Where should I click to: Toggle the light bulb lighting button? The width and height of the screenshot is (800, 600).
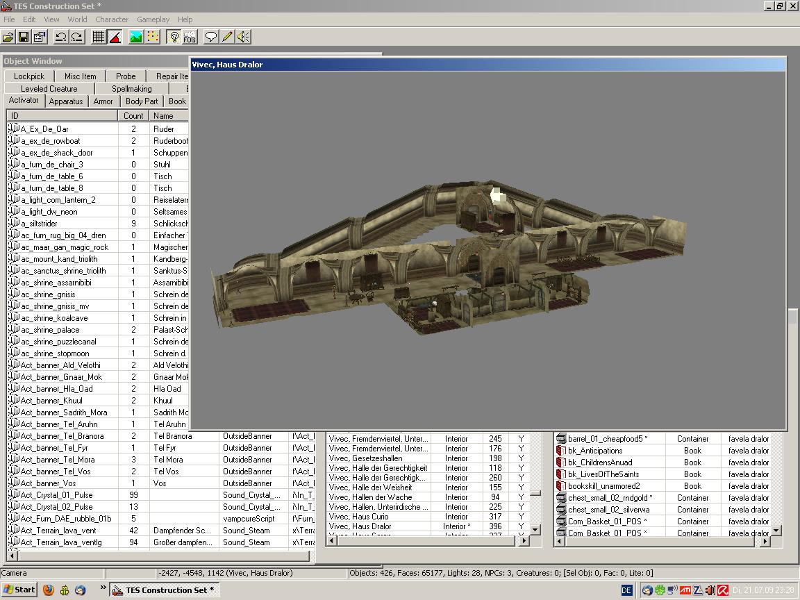click(174, 37)
